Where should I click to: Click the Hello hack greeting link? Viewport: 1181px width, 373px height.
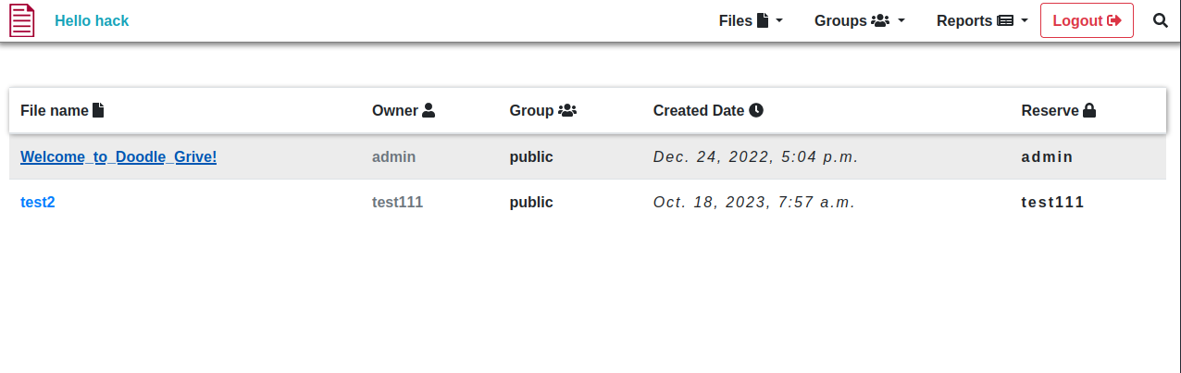92,20
